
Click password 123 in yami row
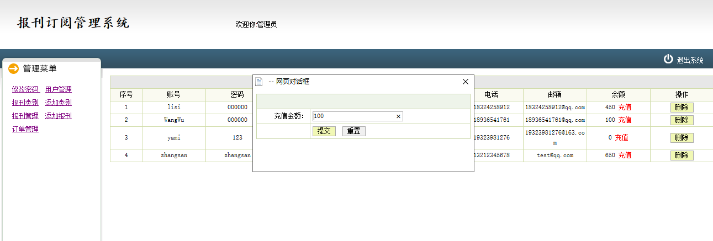237,137
